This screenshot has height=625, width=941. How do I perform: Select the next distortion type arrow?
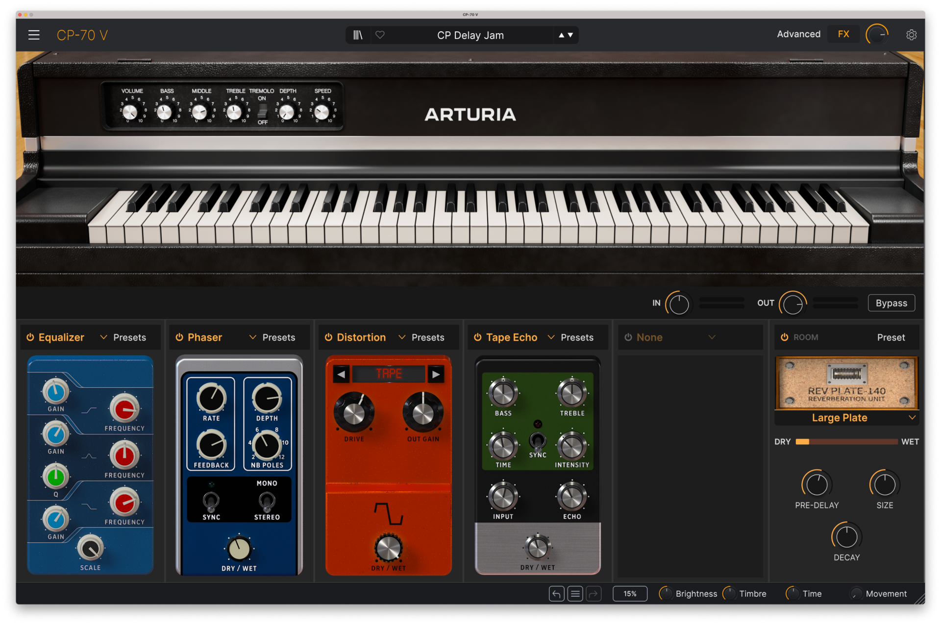[435, 374]
